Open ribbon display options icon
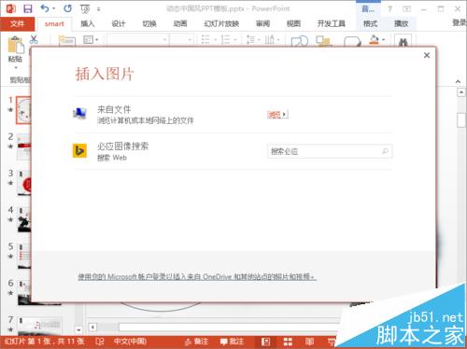 point(406,9)
